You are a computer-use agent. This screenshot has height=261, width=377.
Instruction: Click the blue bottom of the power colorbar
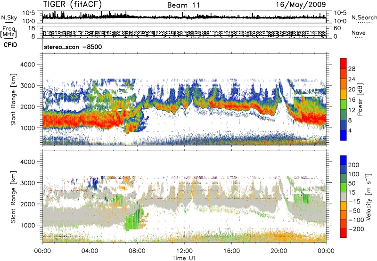(x=344, y=135)
